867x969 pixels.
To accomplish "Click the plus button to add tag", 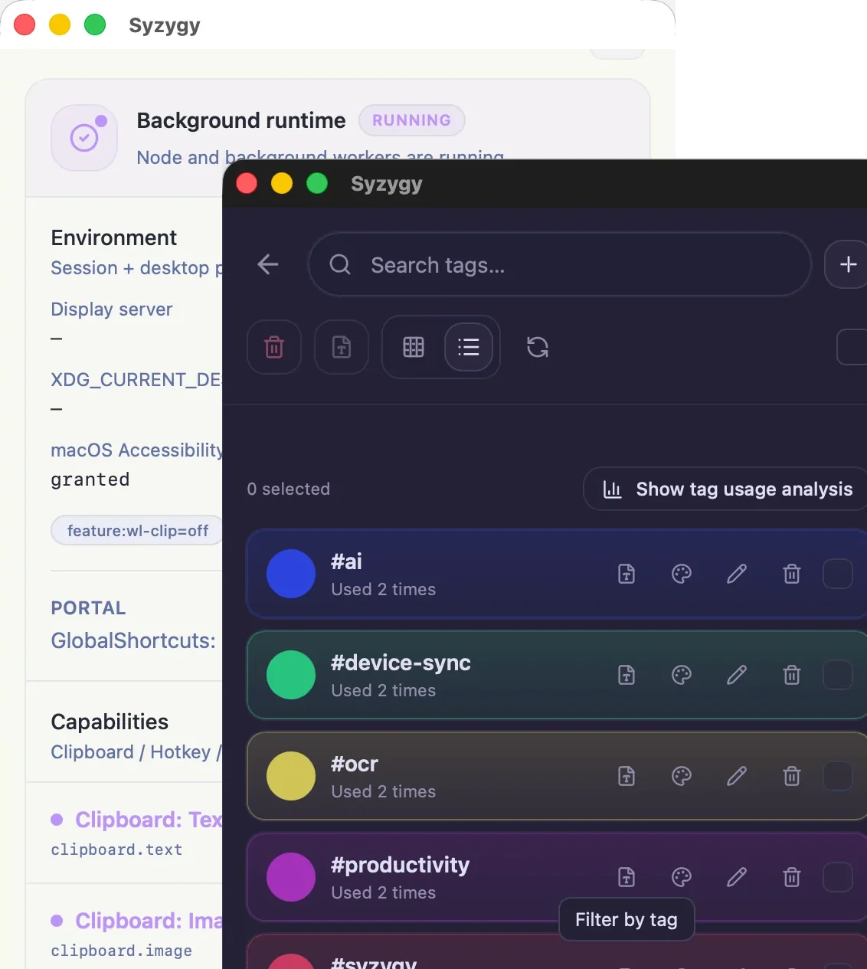I will (x=846, y=265).
